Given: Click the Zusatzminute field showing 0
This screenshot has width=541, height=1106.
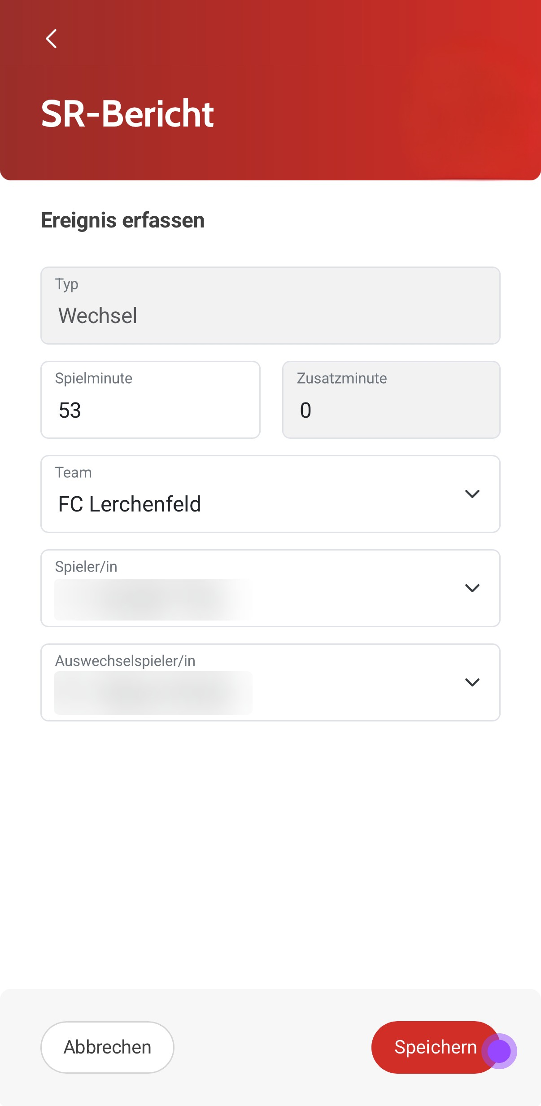Looking at the screenshot, I should [x=391, y=400].
